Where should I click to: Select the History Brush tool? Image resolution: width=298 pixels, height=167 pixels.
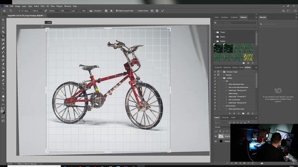point(3,60)
